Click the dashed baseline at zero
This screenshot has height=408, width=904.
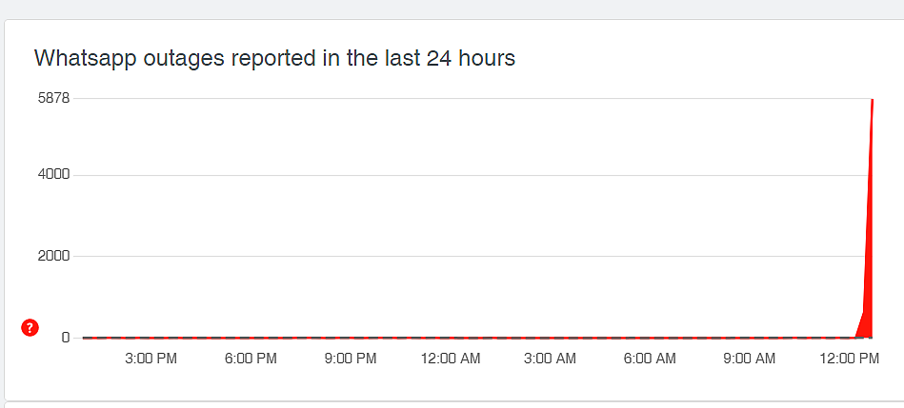468,338
